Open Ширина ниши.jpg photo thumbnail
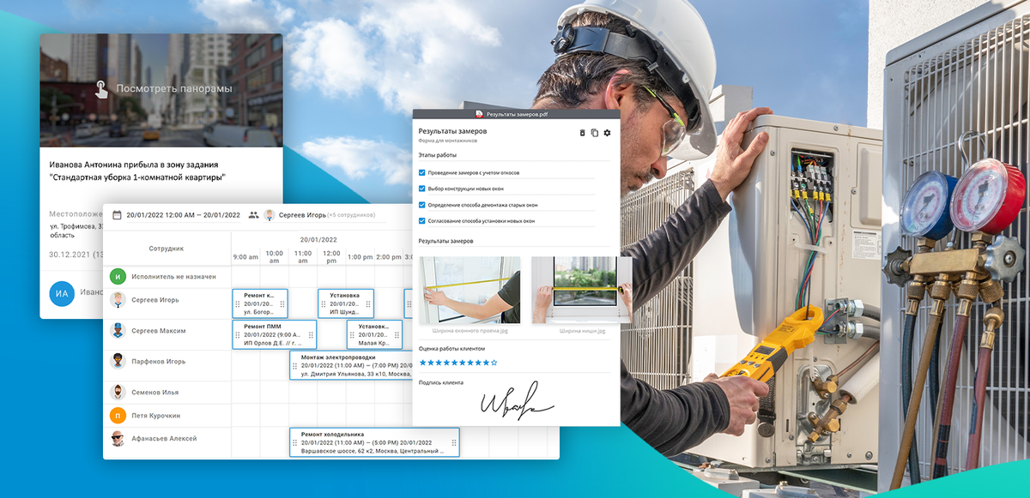 [x=582, y=290]
